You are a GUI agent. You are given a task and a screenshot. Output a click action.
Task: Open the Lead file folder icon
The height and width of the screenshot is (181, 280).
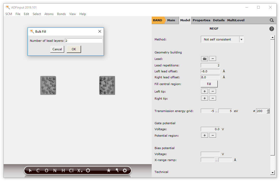click(x=204, y=59)
